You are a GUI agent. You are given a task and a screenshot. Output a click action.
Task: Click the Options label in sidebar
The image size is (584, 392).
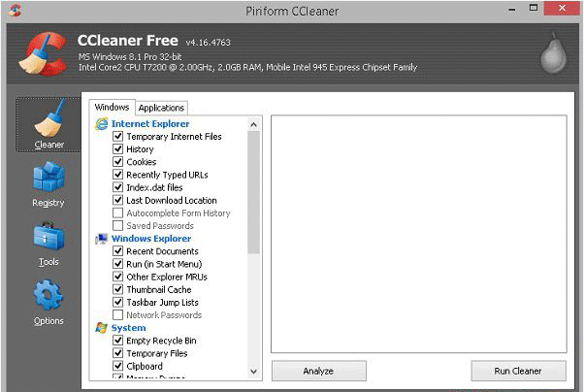tap(49, 321)
